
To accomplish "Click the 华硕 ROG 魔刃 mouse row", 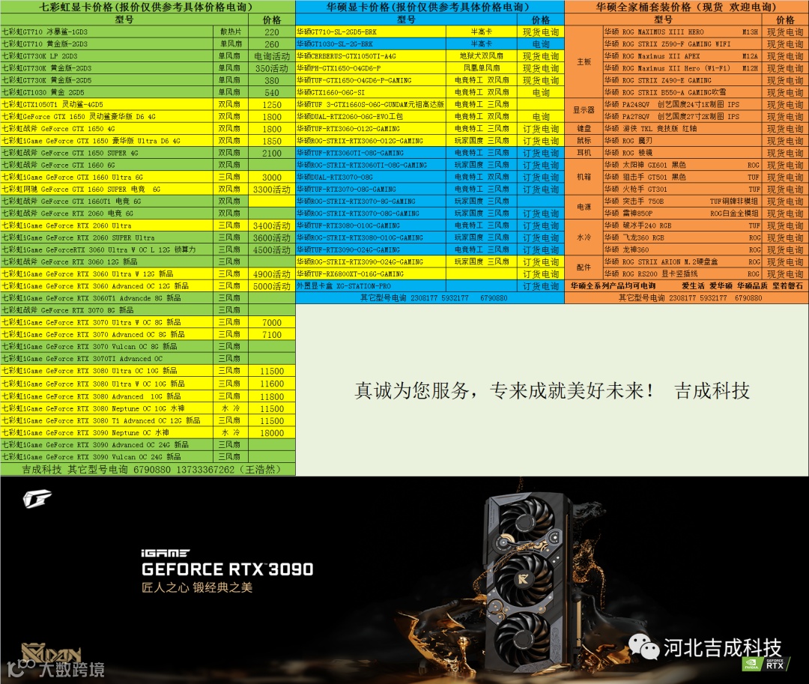I will (706, 140).
